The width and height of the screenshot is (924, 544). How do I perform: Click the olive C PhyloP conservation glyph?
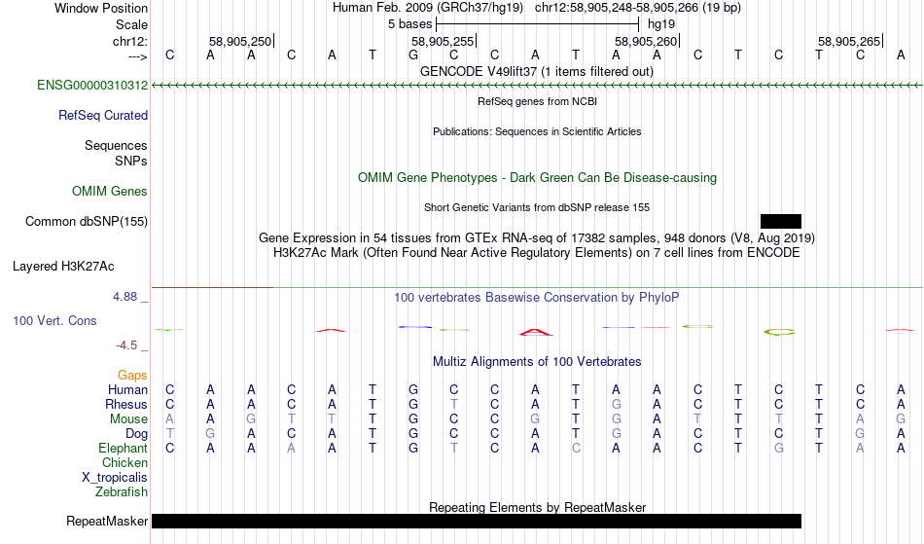779,333
